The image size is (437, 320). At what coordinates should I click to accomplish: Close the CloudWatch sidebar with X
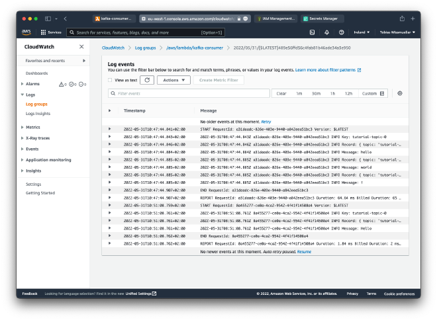coord(81,47)
